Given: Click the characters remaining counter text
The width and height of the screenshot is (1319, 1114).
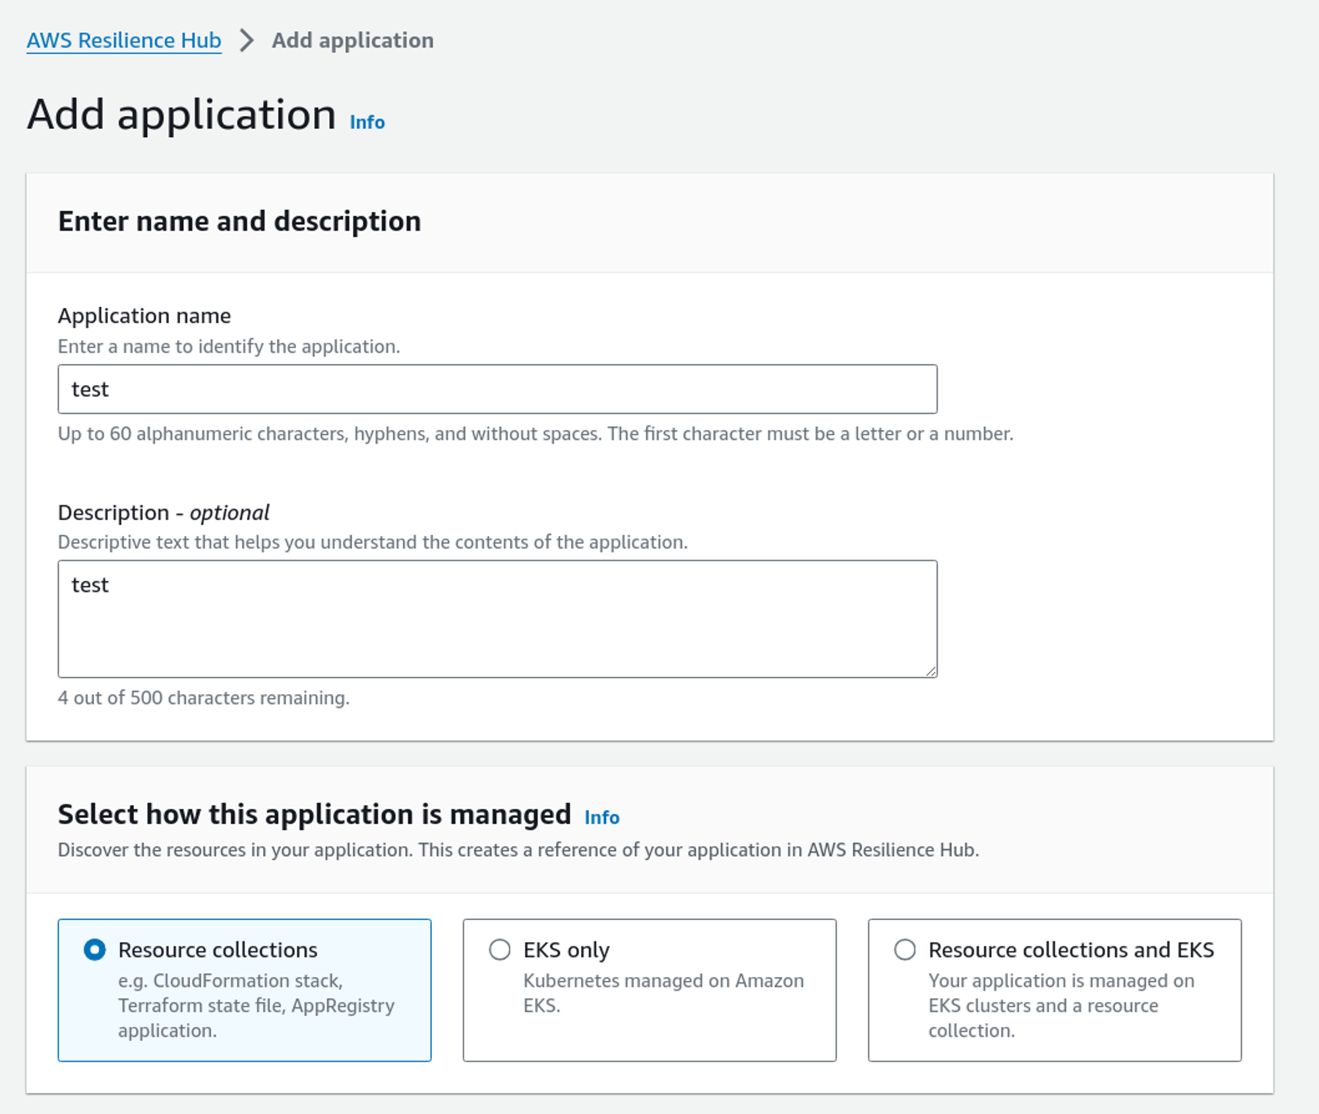Looking at the screenshot, I should (204, 697).
